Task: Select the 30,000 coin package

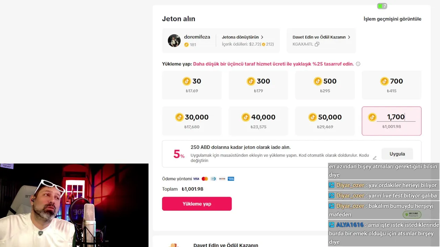Action: [192, 121]
